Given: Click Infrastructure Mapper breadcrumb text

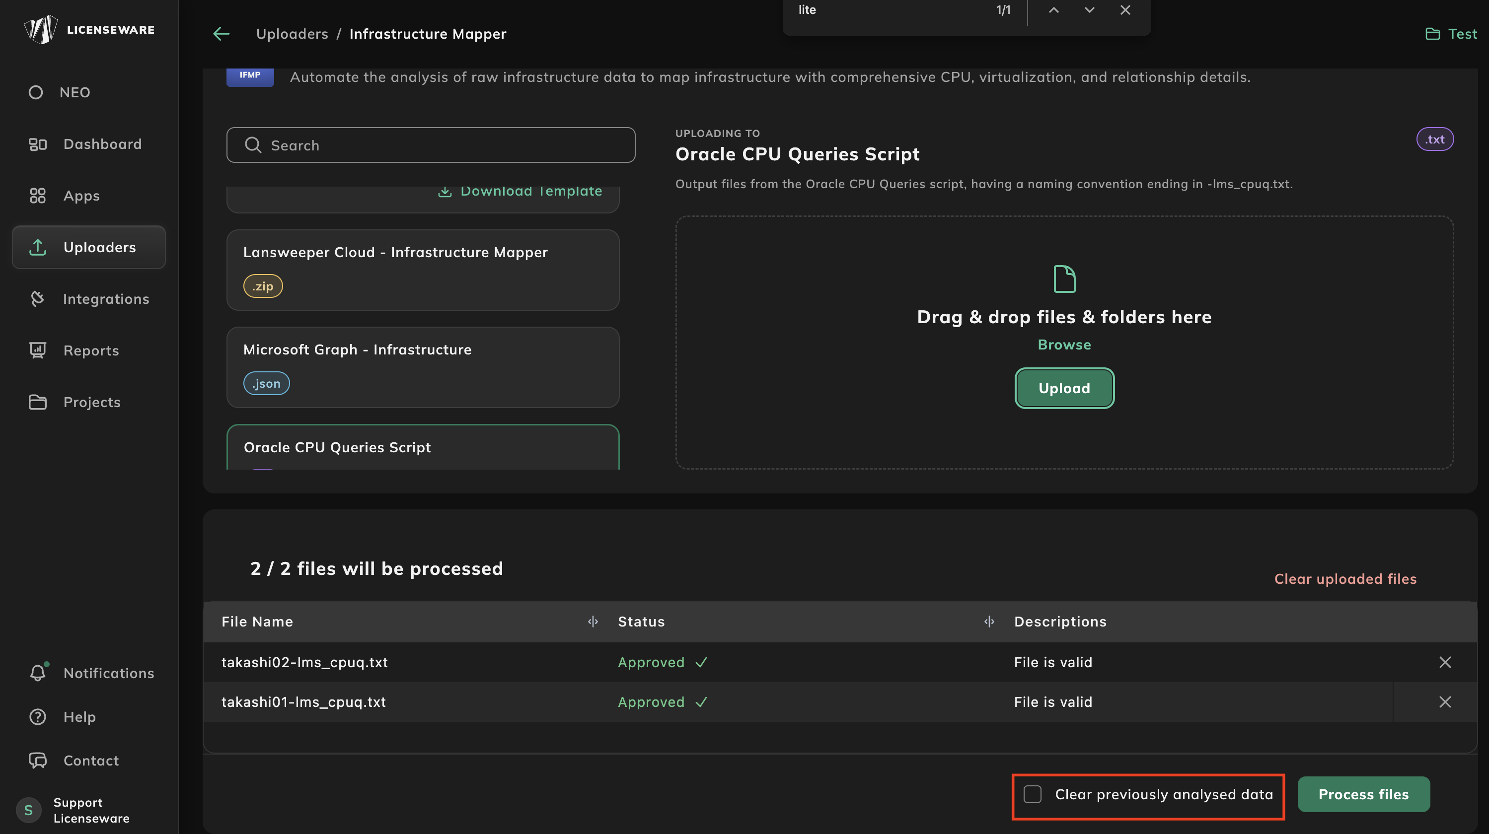Looking at the screenshot, I should point(428,34).
